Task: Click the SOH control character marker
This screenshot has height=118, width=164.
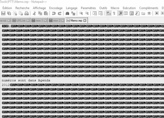Action: coord(5,26)
